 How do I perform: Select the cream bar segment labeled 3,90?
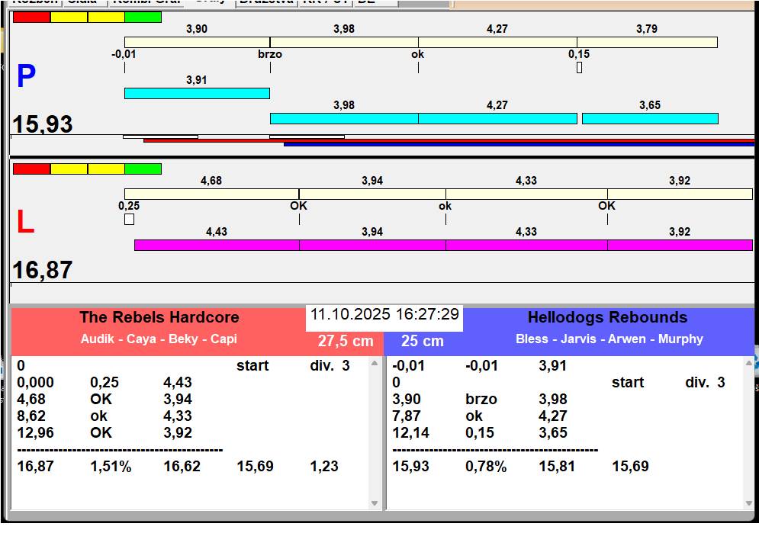pyautogui.click(x=197, y=42)
